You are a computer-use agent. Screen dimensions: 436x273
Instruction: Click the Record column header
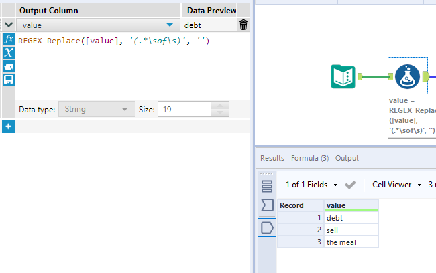click(301, 205)
